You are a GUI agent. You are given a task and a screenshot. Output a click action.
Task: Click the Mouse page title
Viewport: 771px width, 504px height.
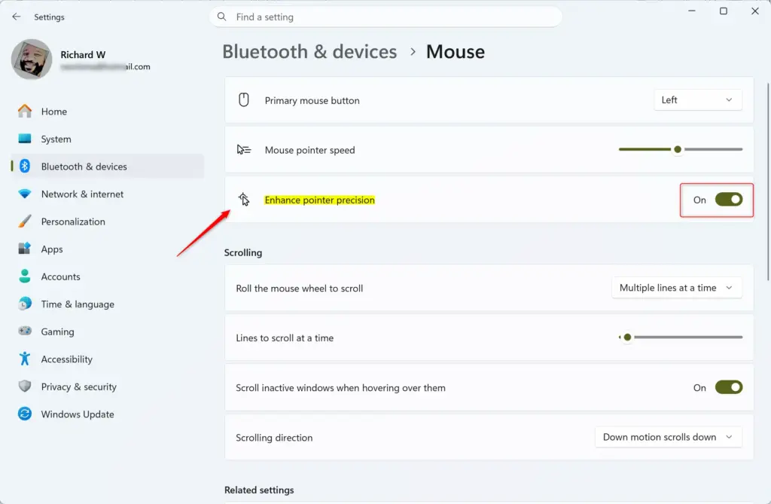point(456,52)
